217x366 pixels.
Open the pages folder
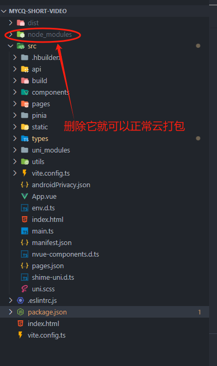click(x=41, y=104)
